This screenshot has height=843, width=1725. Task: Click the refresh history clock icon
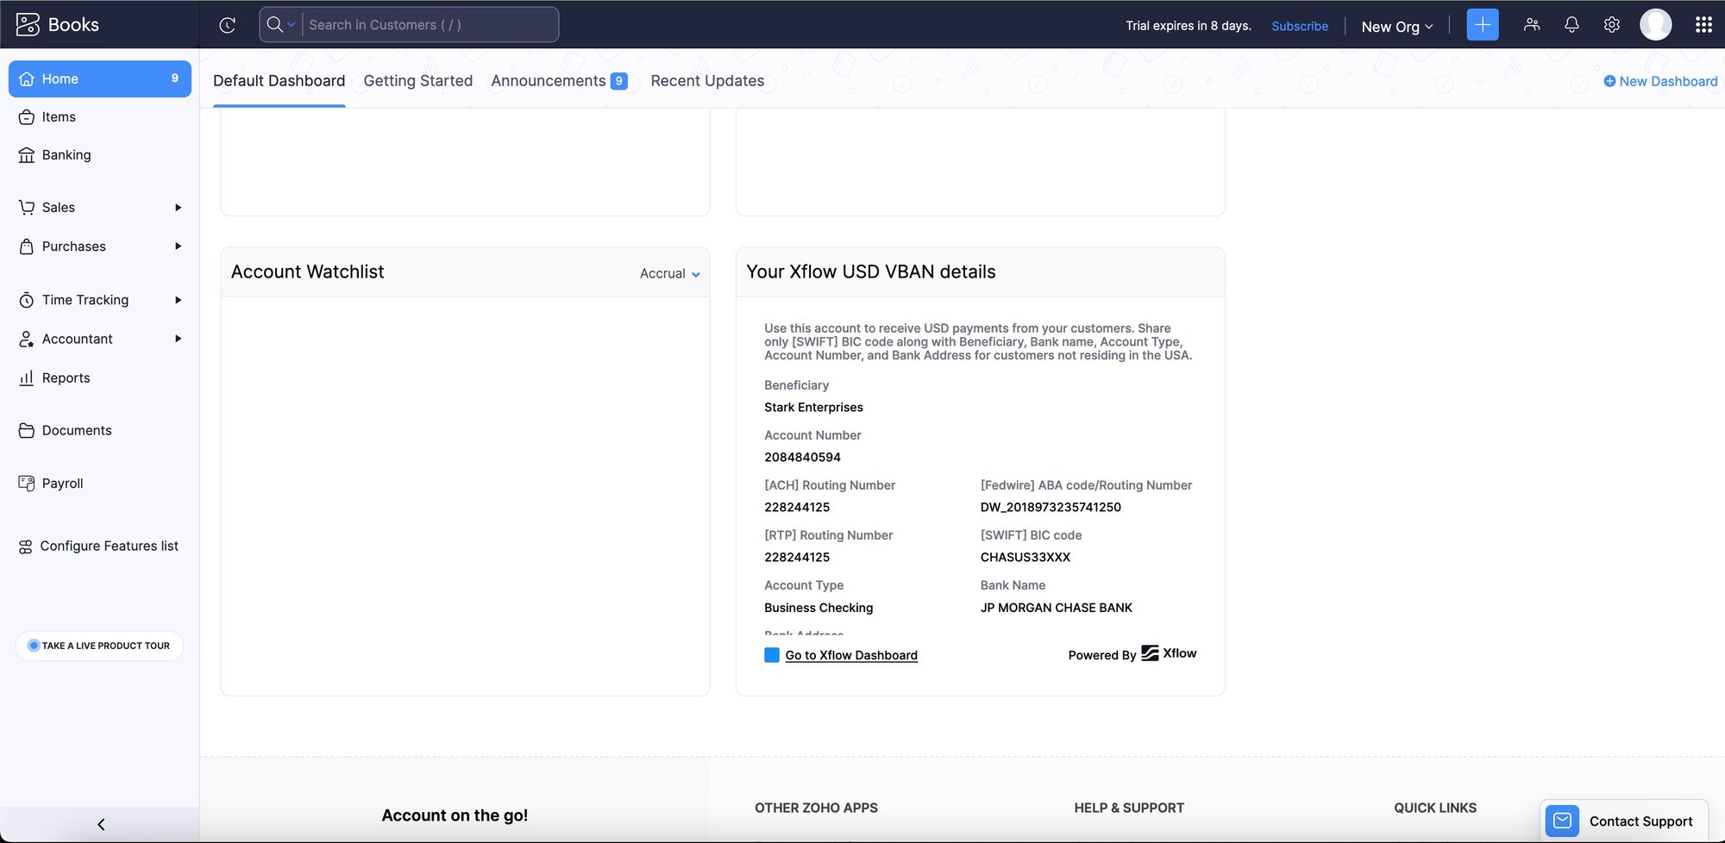pos(228,25)
